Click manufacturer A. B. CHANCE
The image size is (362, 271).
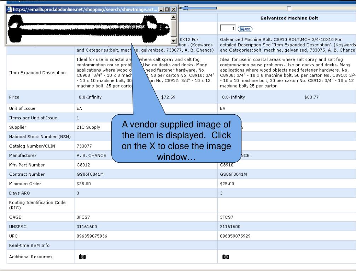click(92, 155)
